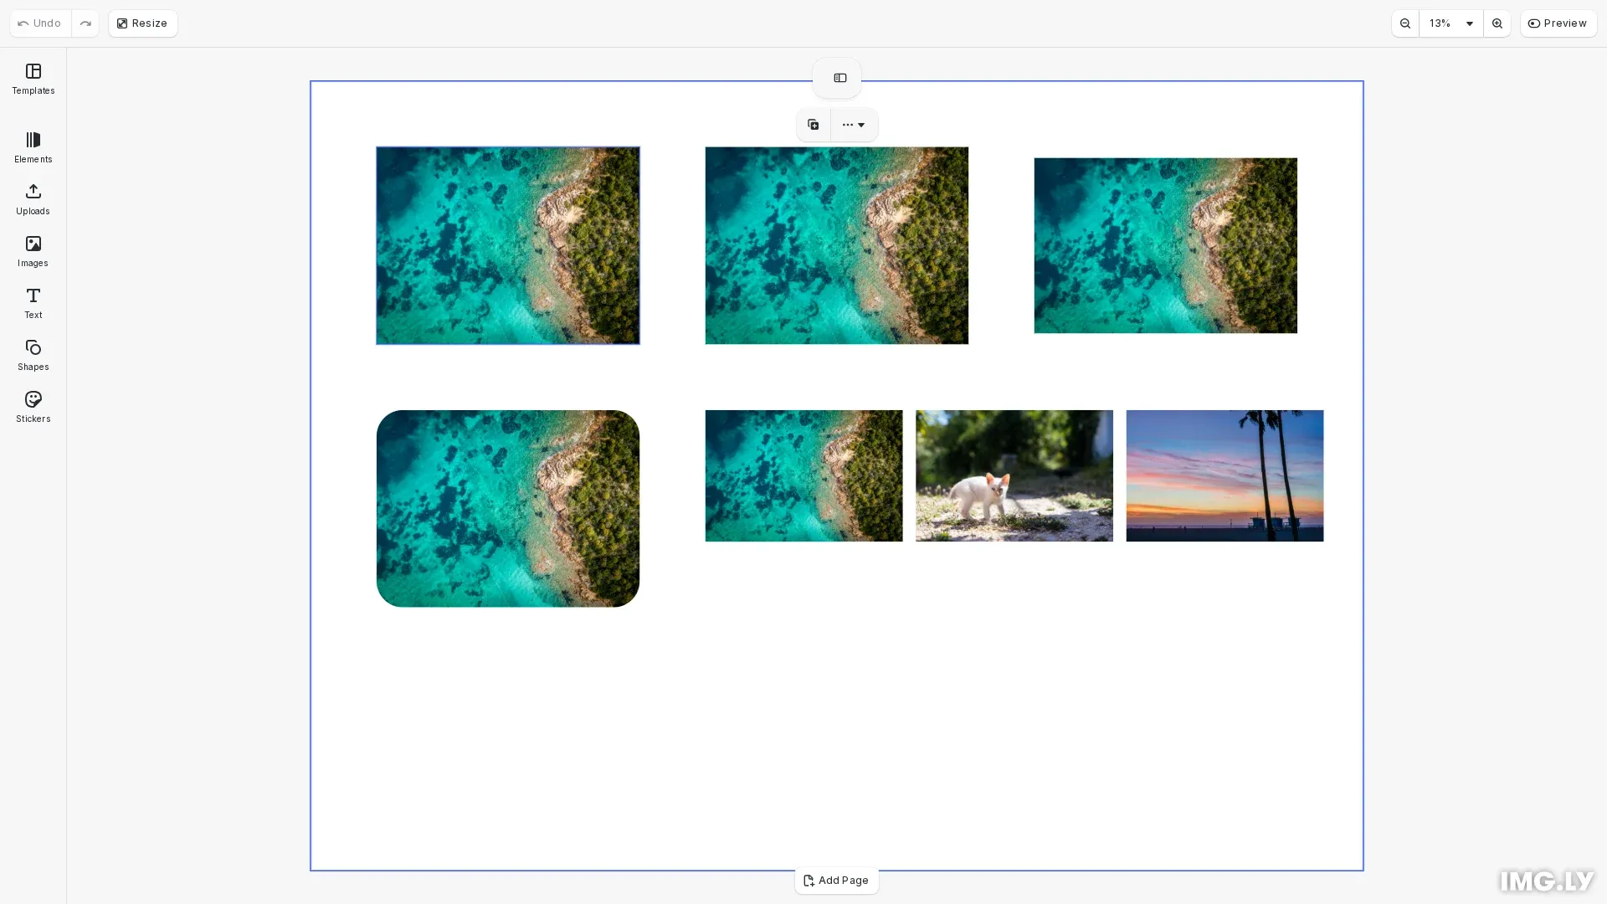This screenshot has width=1607, height=904.
Task: Open the Templates panel in the sidebar
Action: pos(33,79)
